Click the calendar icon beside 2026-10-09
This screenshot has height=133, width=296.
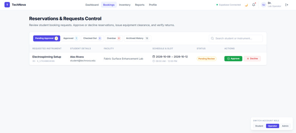(x=154, y=56)
